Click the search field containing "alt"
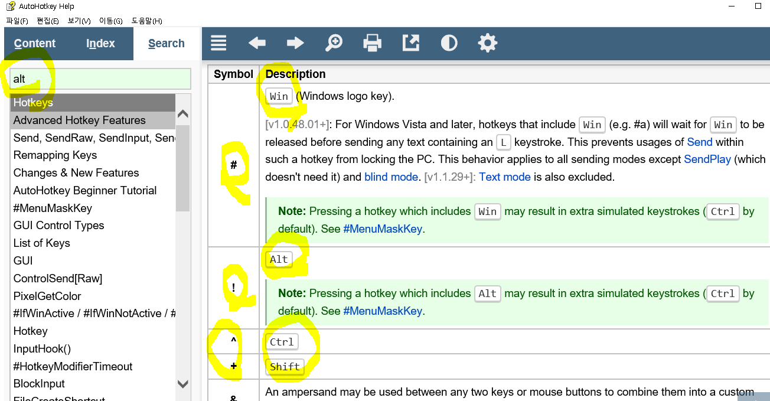770x401 pixels. tap(100, 79)
